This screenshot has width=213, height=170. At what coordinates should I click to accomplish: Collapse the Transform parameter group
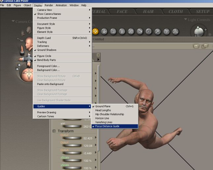point(54,131)
